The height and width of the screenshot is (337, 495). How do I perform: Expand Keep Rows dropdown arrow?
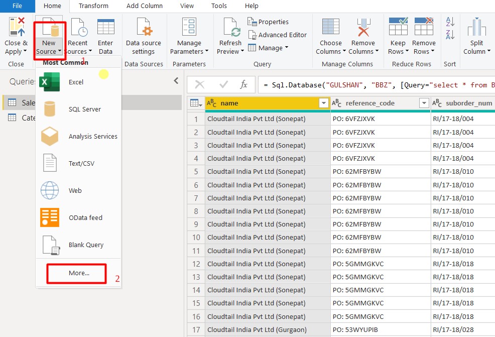[x=407, y=51]
